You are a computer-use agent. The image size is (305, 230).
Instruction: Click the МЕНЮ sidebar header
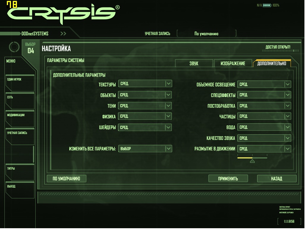(11, 61)
